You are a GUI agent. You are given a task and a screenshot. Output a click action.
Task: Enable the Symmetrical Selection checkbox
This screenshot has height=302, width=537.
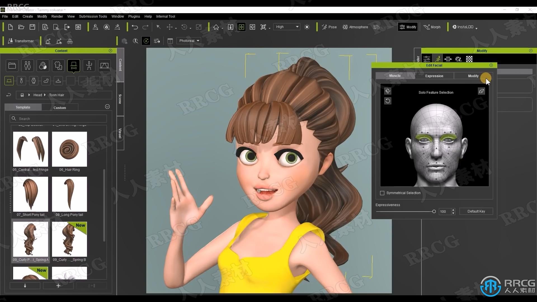tap(382, 193)
